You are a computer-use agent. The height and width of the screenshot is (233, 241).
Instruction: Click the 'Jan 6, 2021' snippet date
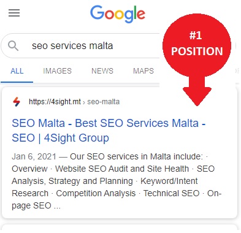pyautogui.click(x=34, y=156)
